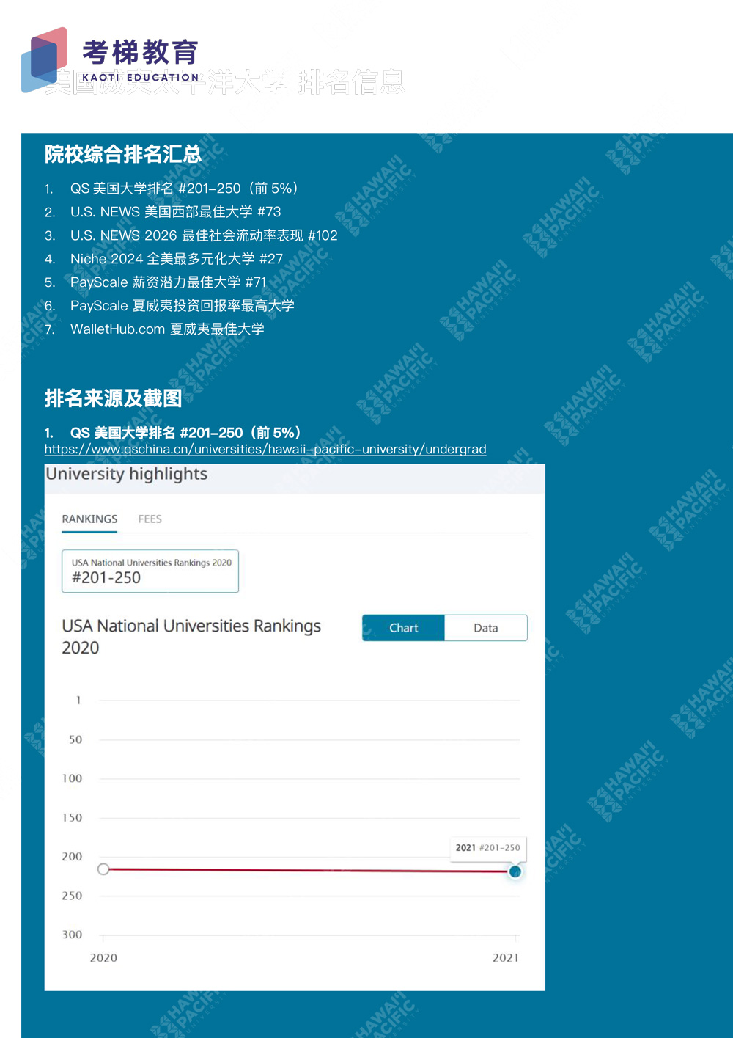The image size is (733, 1038).
Task: Click the University highlights header
Action: tap(127, 474)
